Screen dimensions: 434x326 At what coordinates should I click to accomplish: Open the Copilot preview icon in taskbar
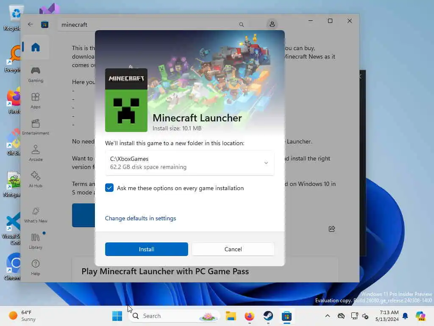pyautogui.click(x=420, y=316)
